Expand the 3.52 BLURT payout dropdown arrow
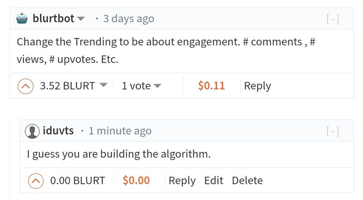The width and height of the screenshot is (363, 200). 103,85
